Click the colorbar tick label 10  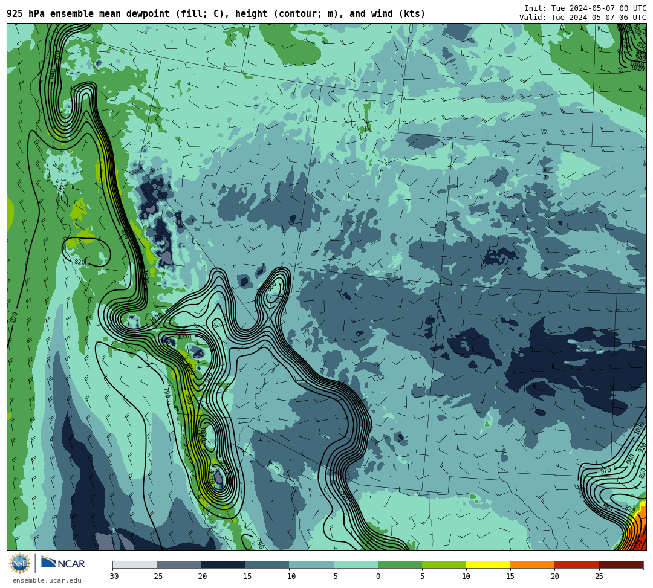click(466, 577)
